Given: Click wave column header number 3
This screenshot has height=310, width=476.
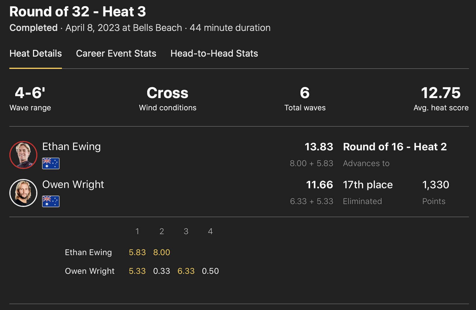Looking at the screenshot, I should (x=186, y=231).
